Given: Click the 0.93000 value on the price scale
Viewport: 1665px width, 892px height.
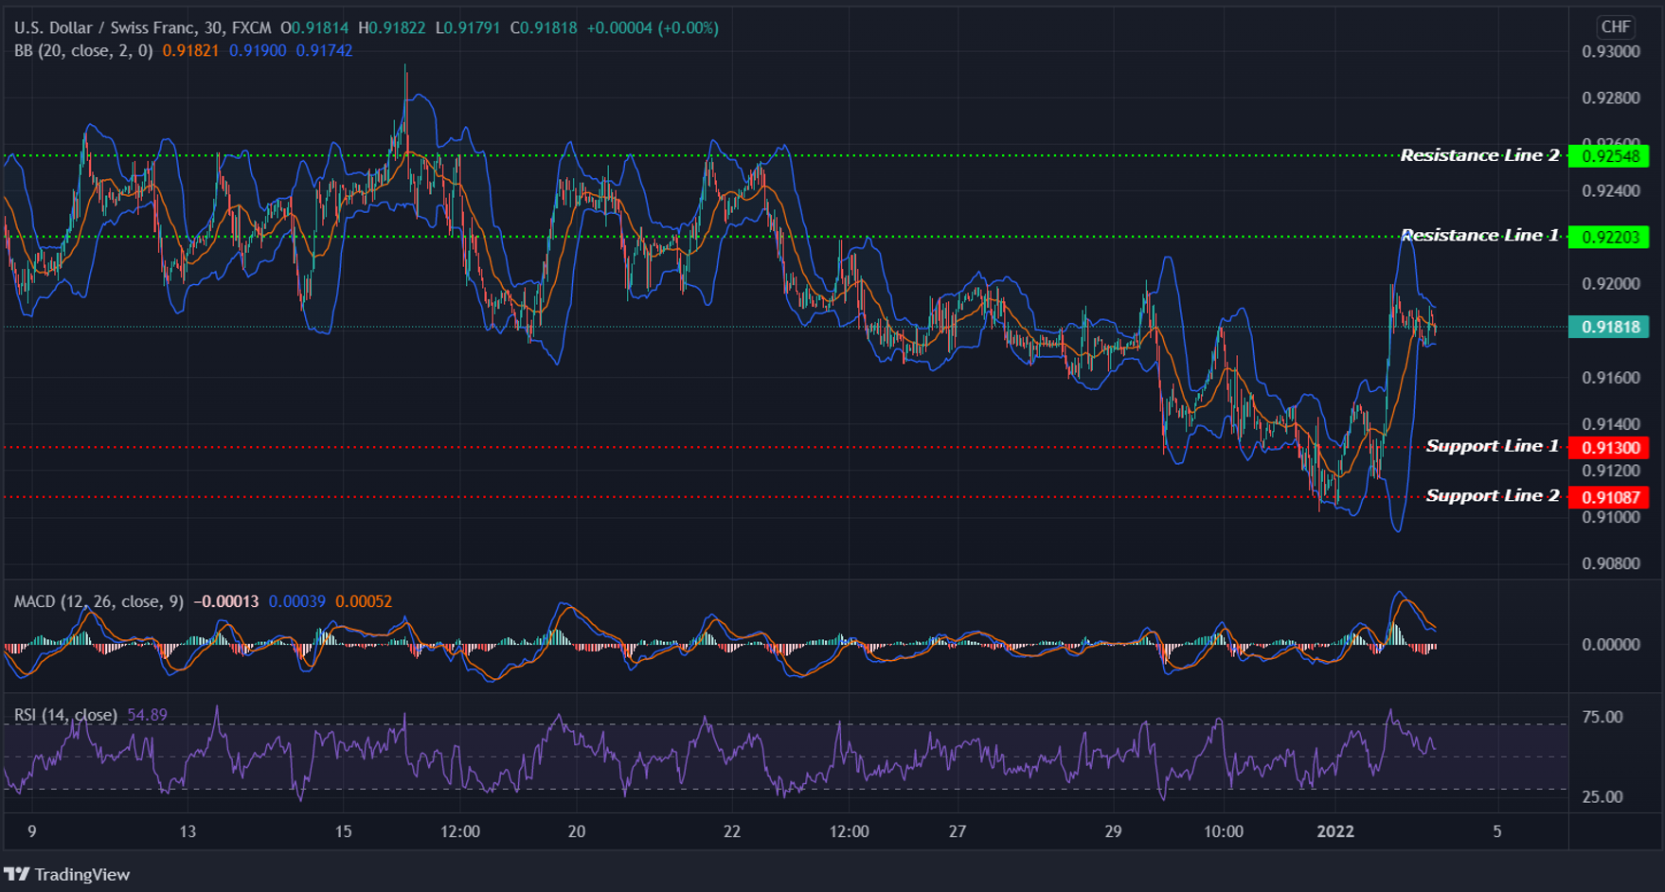Looking at the screenshot, I should coord(1612,52).
